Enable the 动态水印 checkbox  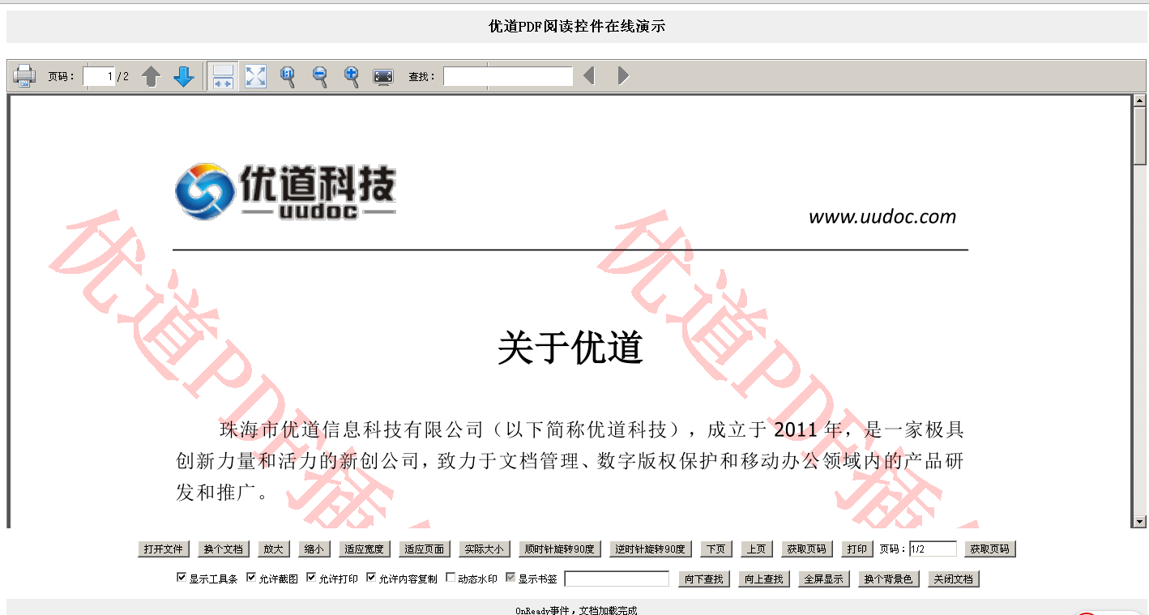tap(450, 577)
